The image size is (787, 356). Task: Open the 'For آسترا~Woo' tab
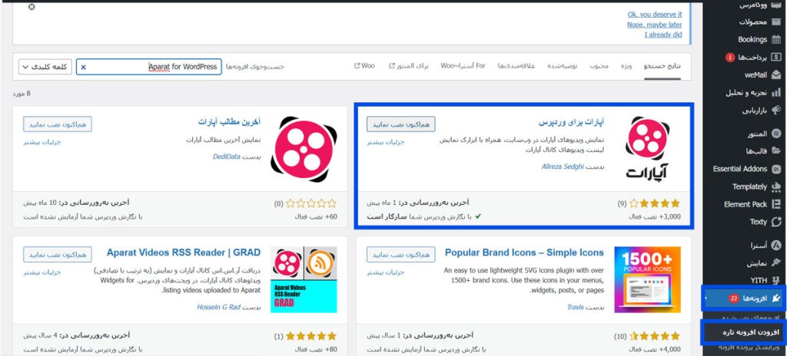point(463,66)
